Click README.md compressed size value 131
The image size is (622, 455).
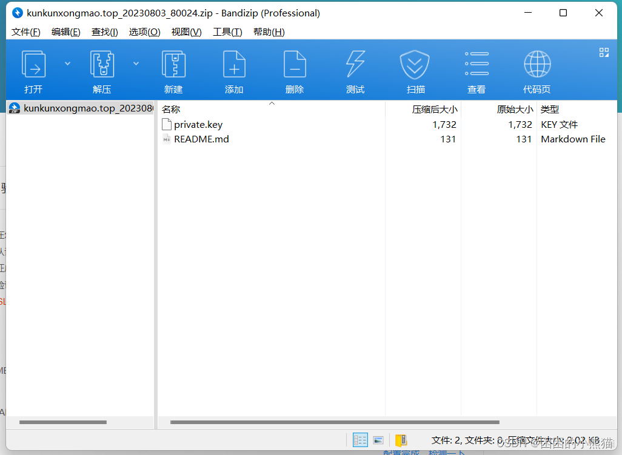point(448,139)
